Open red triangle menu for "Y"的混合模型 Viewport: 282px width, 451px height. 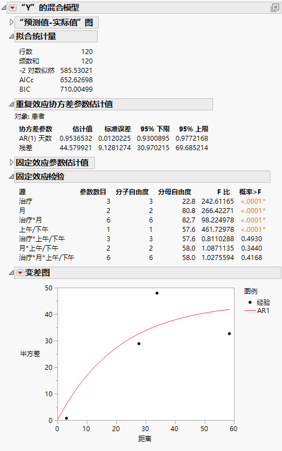coord(12,8)
